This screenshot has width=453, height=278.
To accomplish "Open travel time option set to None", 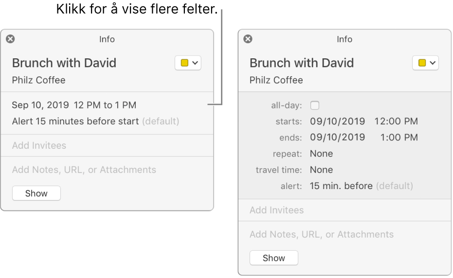I will 321,170.
